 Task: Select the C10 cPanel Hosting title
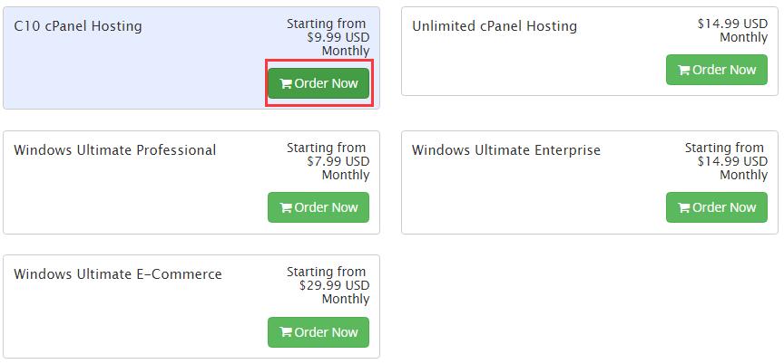pyautogui.click(x=78, y=26)
